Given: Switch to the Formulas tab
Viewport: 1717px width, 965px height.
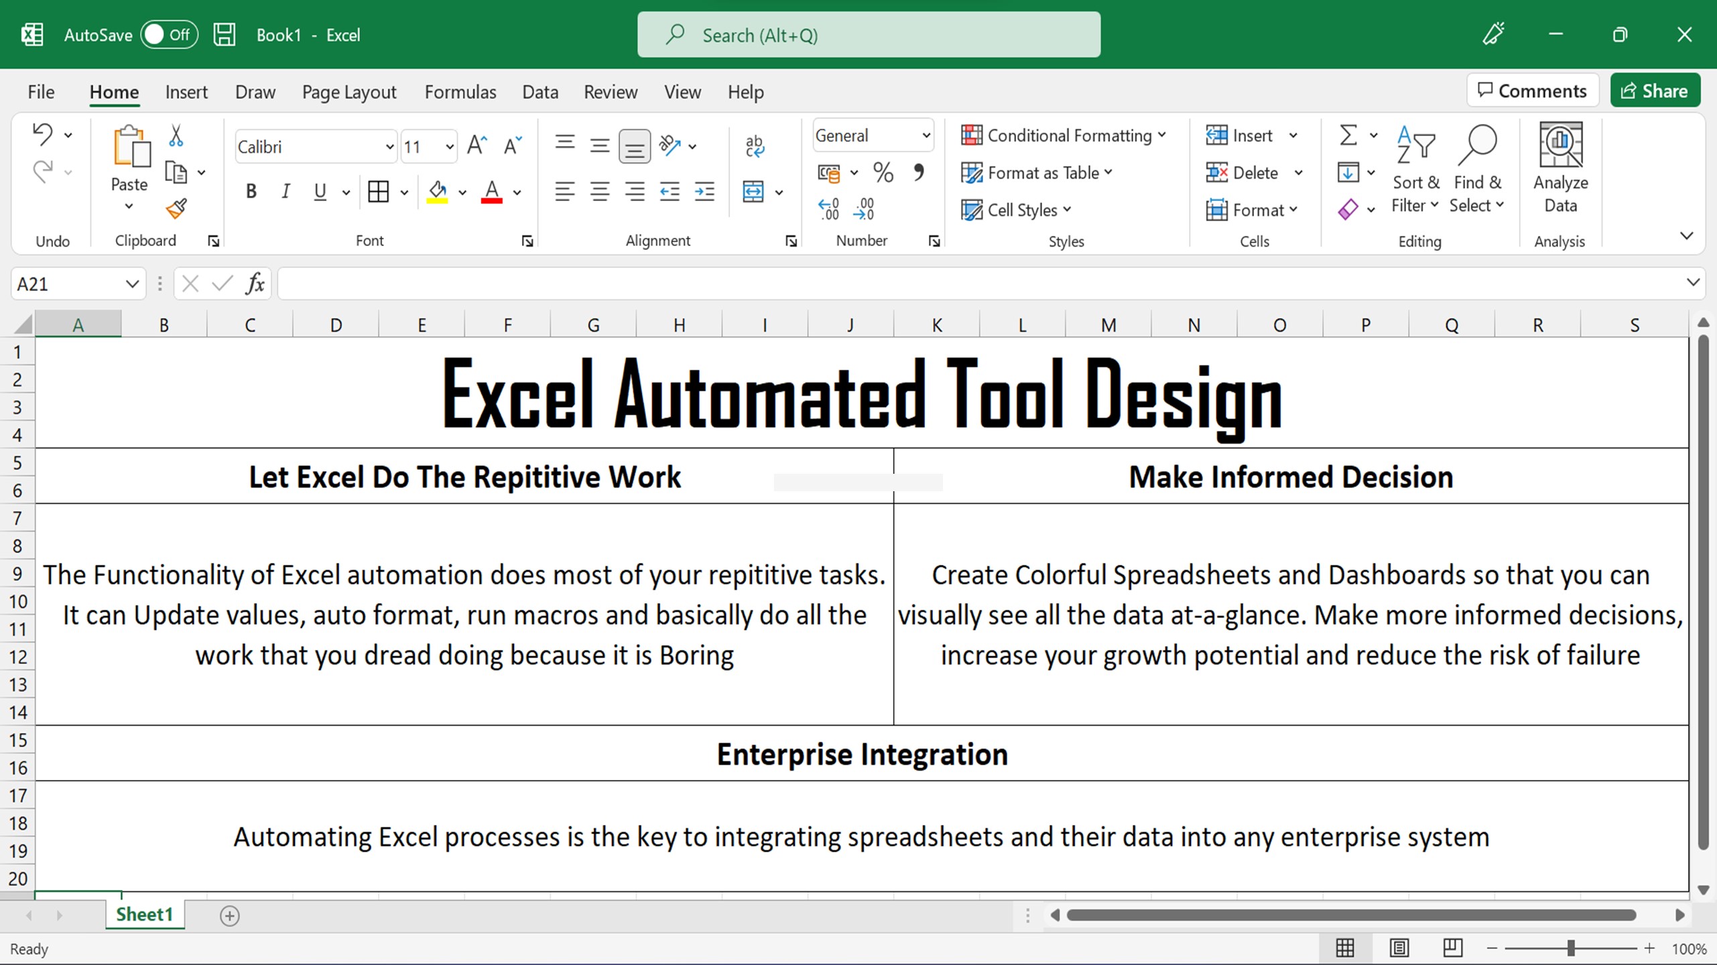Looking at the screenshot, I should (460, 92).
